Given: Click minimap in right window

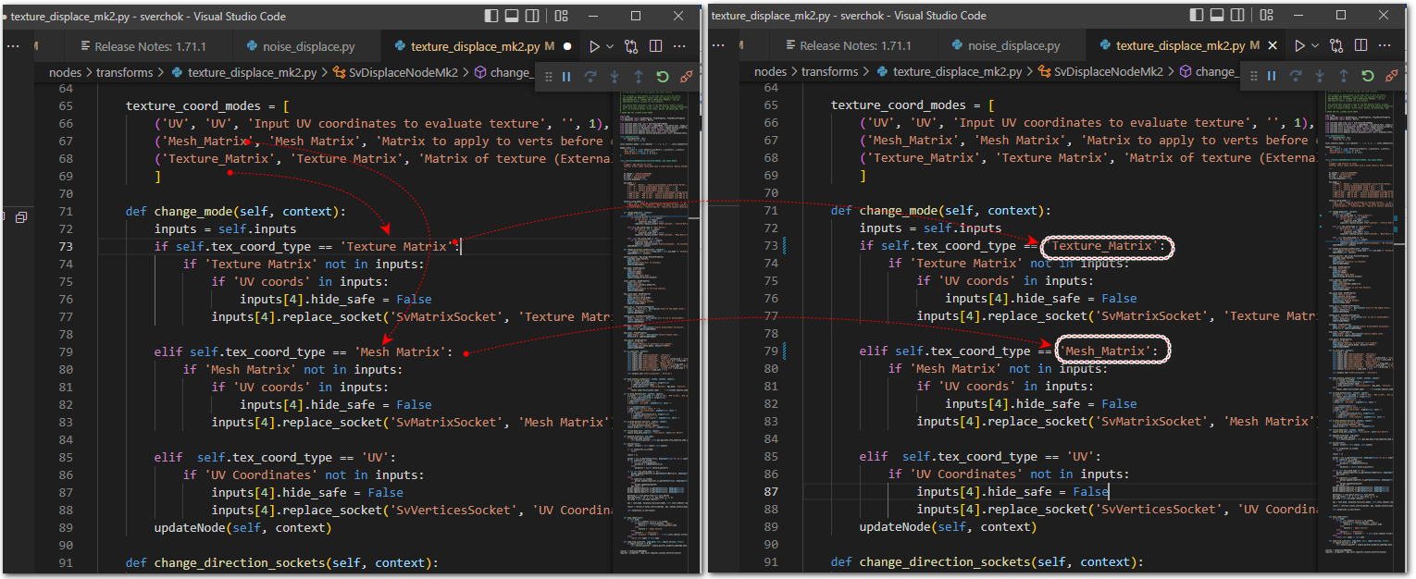Looking at the screenshot, I should click(1358, 324).
